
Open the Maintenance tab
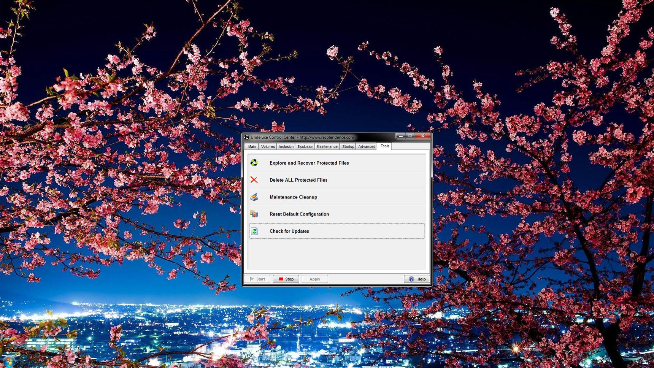[x=327, y=146]
